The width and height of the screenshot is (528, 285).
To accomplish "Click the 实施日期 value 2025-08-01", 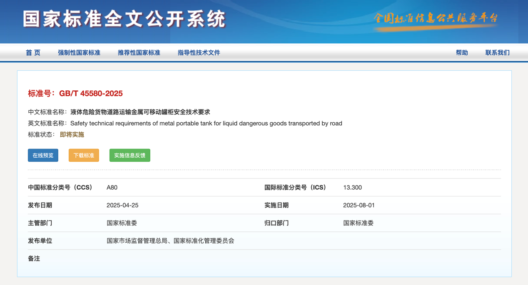I will [x=359, y=206].
